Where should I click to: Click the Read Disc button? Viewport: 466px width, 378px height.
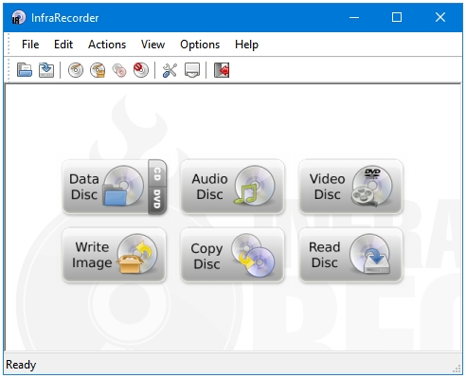pyautogui.click(x=350, y=255)
